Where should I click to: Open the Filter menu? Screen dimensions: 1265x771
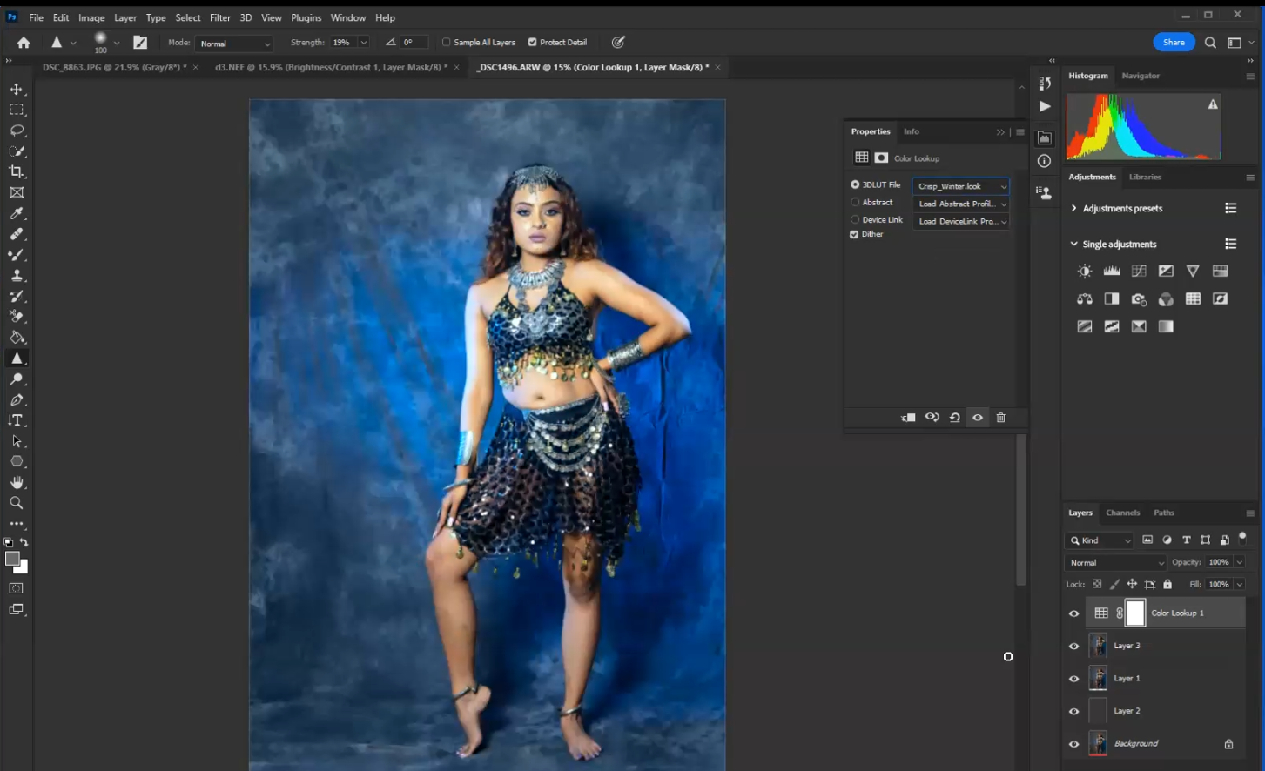point(219,17)
